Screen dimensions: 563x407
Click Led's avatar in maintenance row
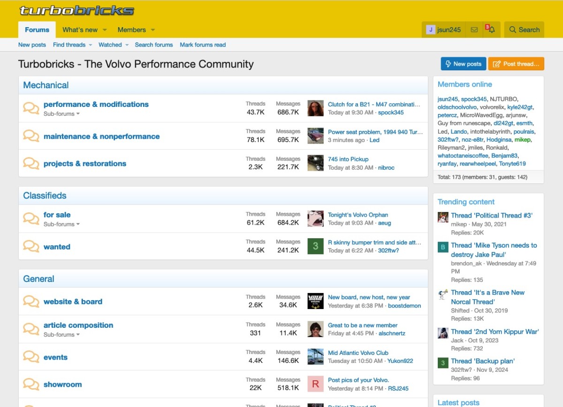coord(315,136)
